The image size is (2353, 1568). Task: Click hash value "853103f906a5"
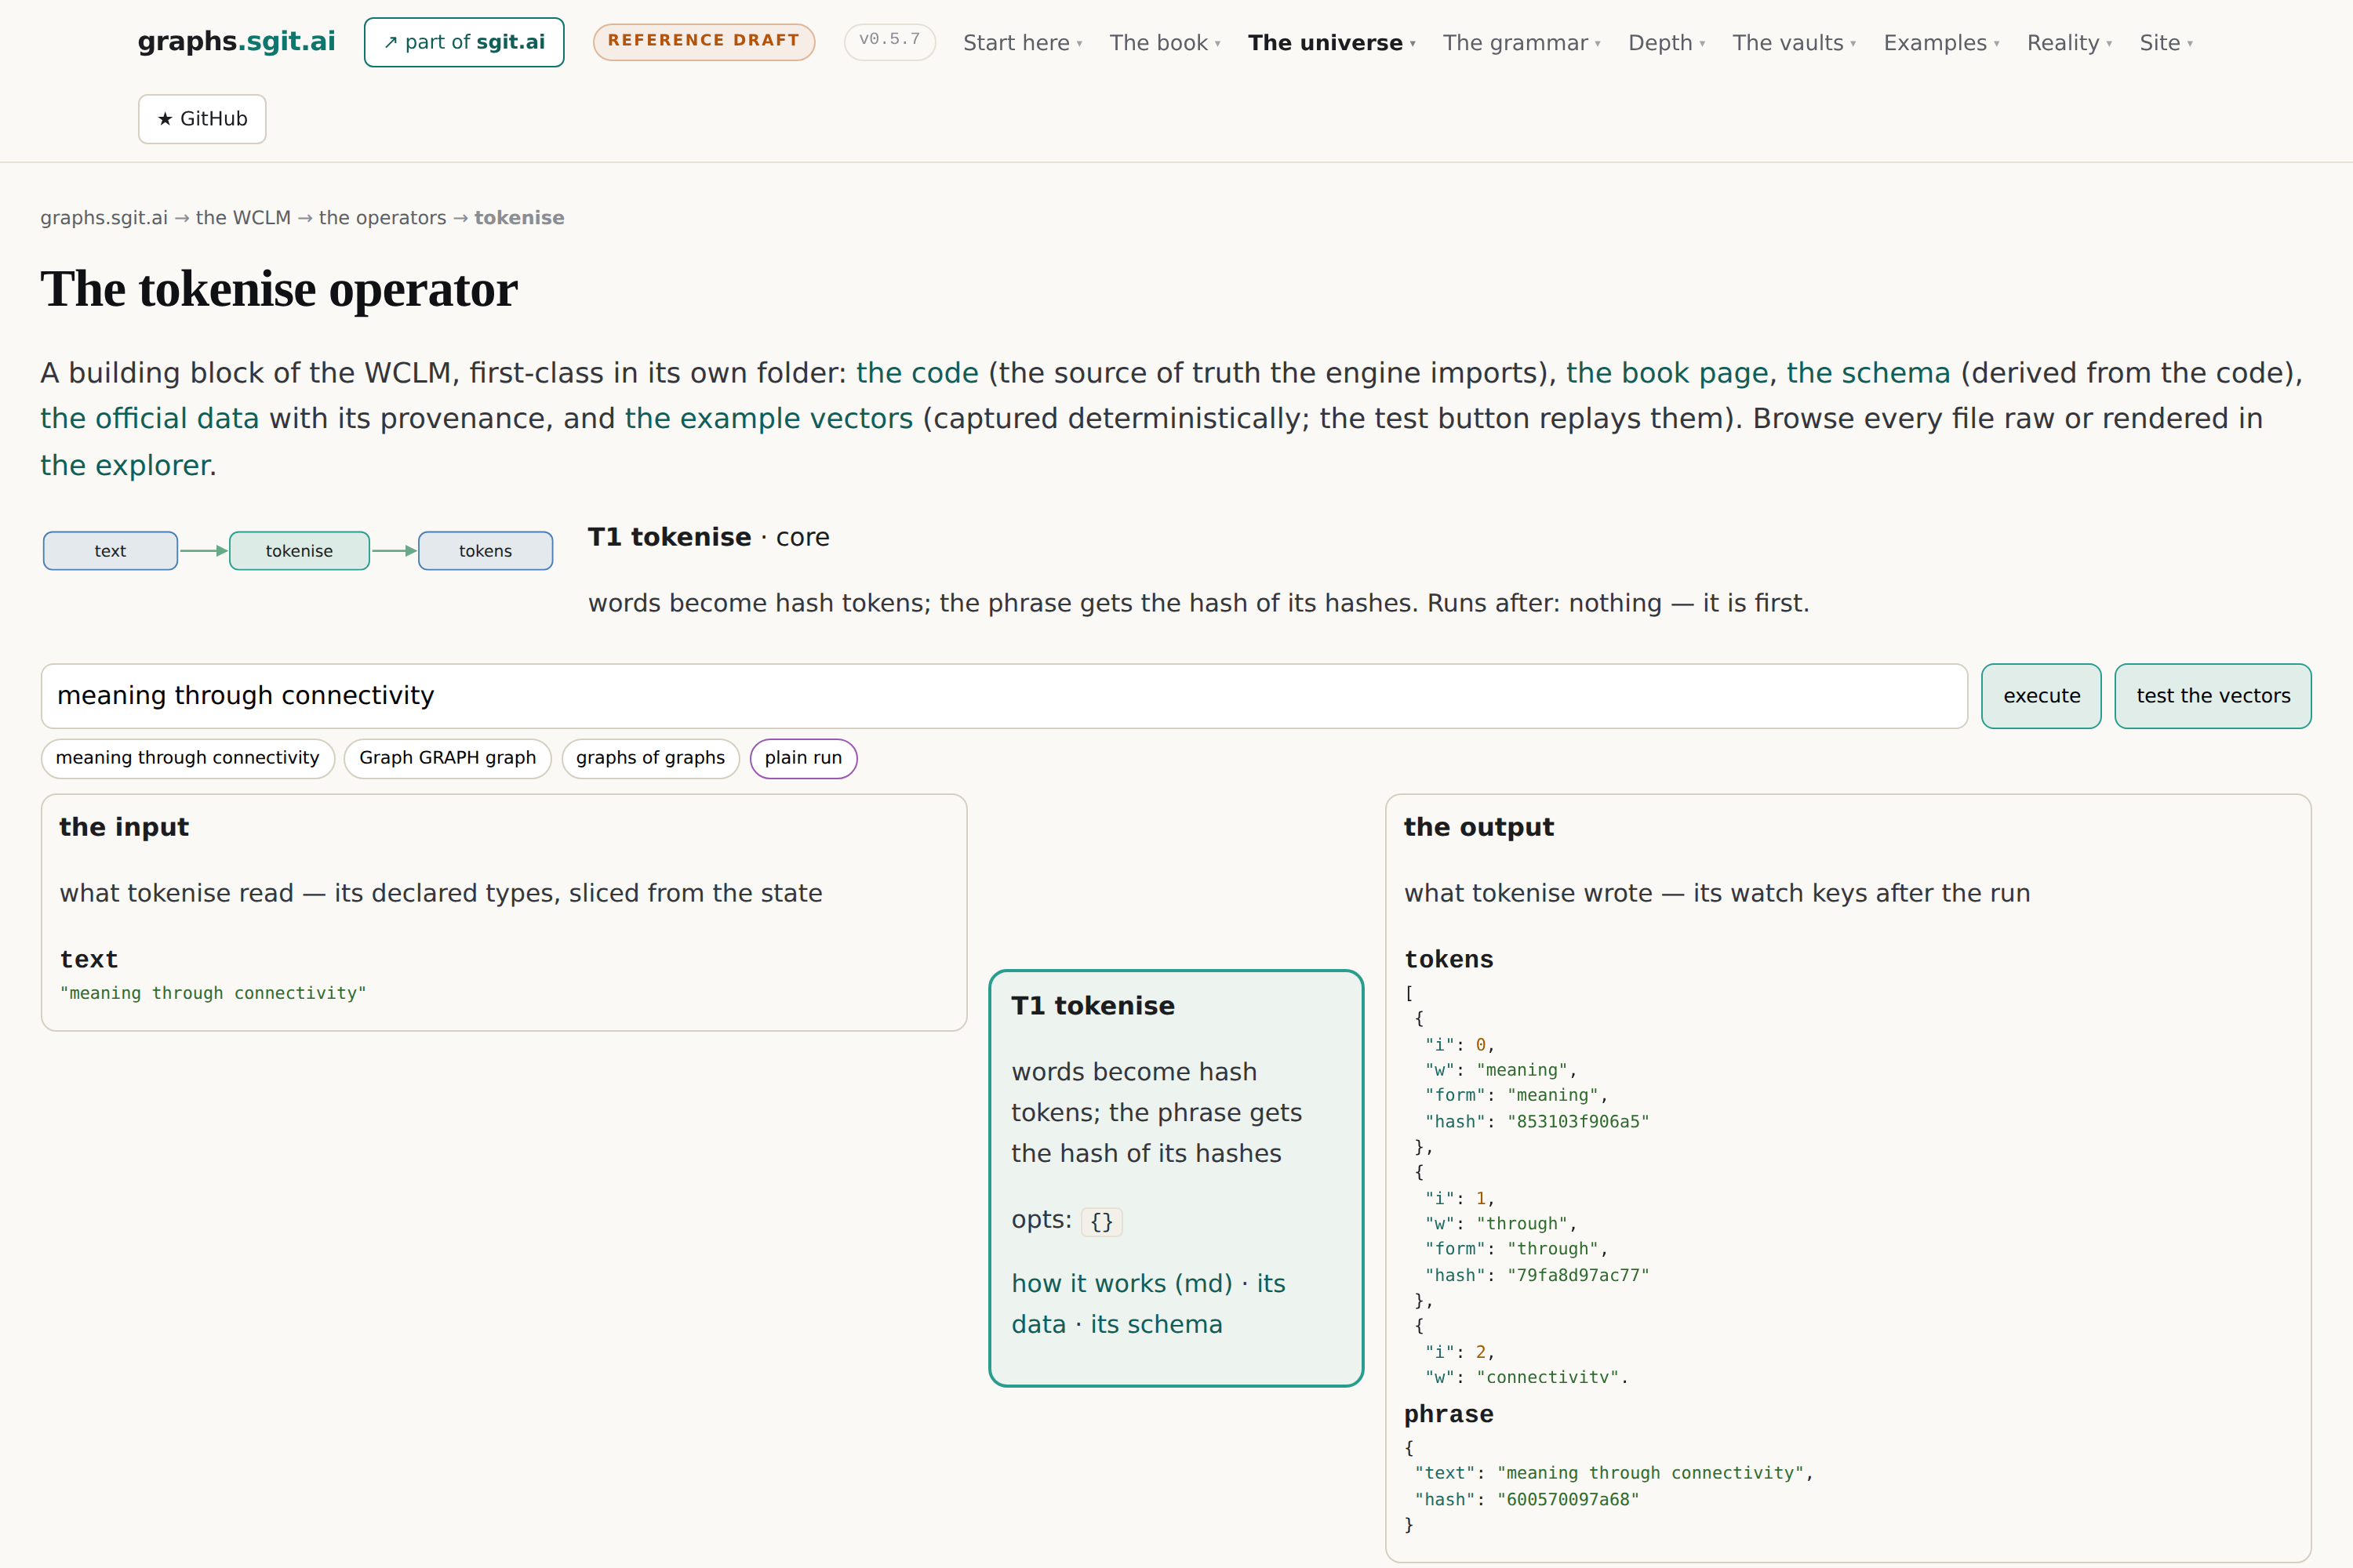coord(1577,1122)
